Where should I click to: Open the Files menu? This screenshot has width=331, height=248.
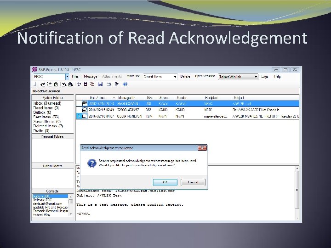(75, 76)
